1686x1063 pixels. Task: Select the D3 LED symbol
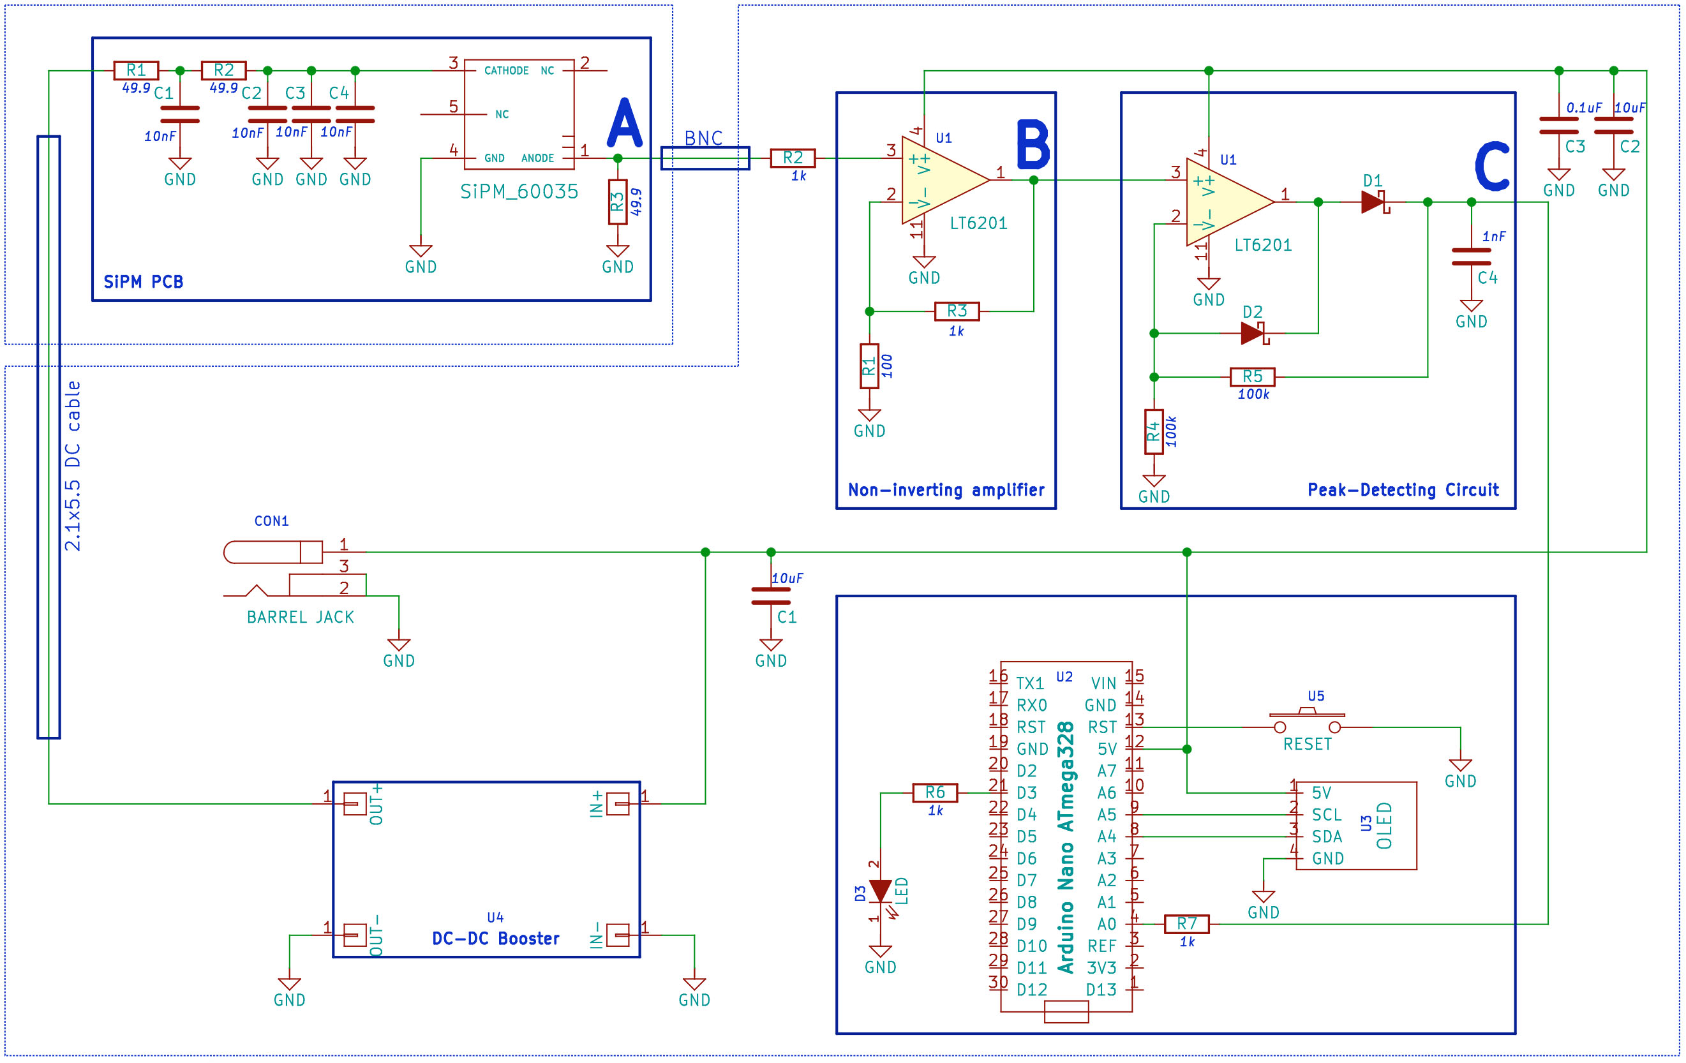click(x=880, y=891)
